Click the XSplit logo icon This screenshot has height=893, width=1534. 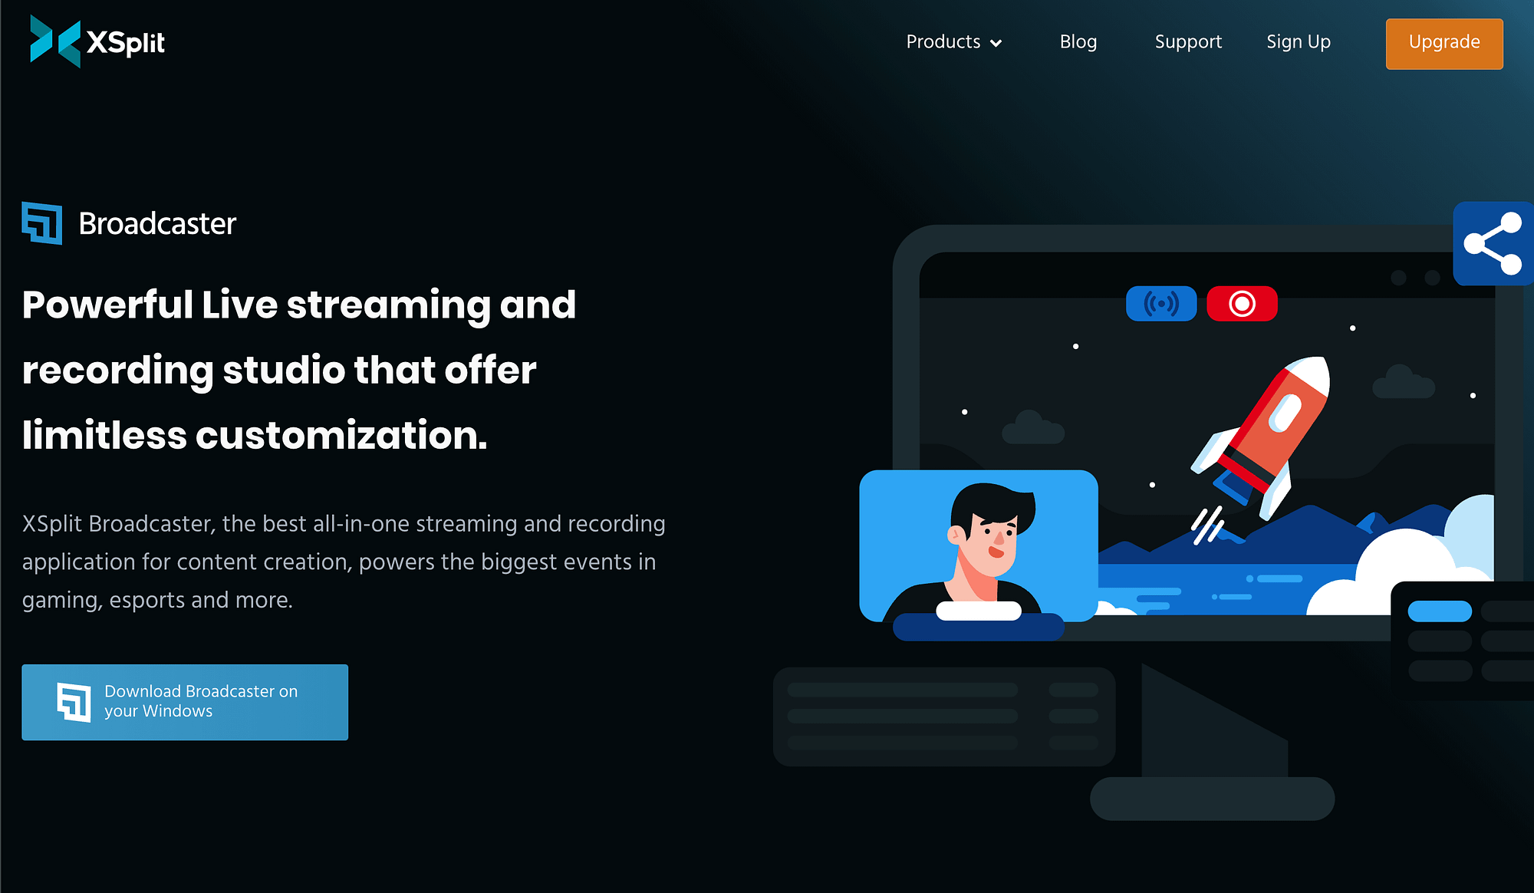pyautogui.click(x=53, y=42)
